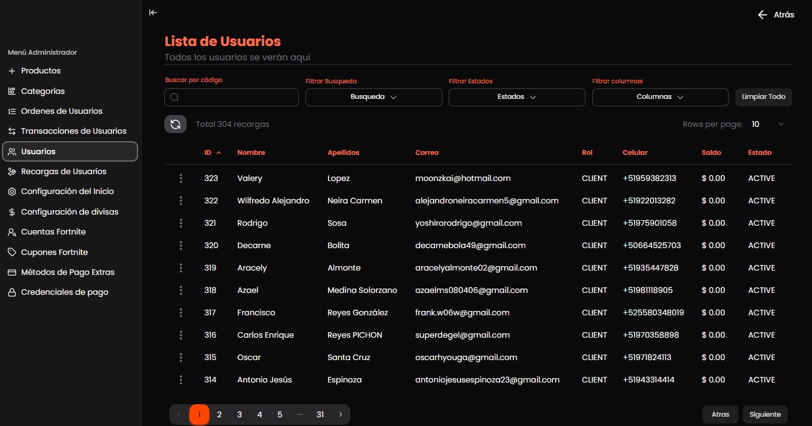Click the Categorías sidebar icon
Viewport: 812px width, 426px height.
click(x=12, y=91)
